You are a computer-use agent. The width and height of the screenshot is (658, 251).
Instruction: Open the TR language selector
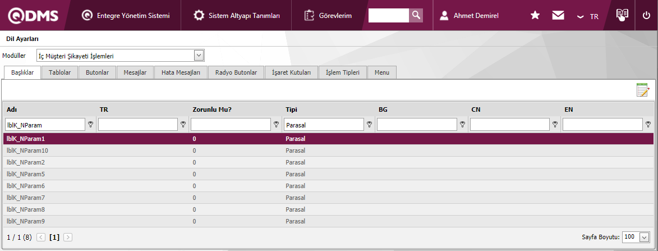tap(588, 16)
